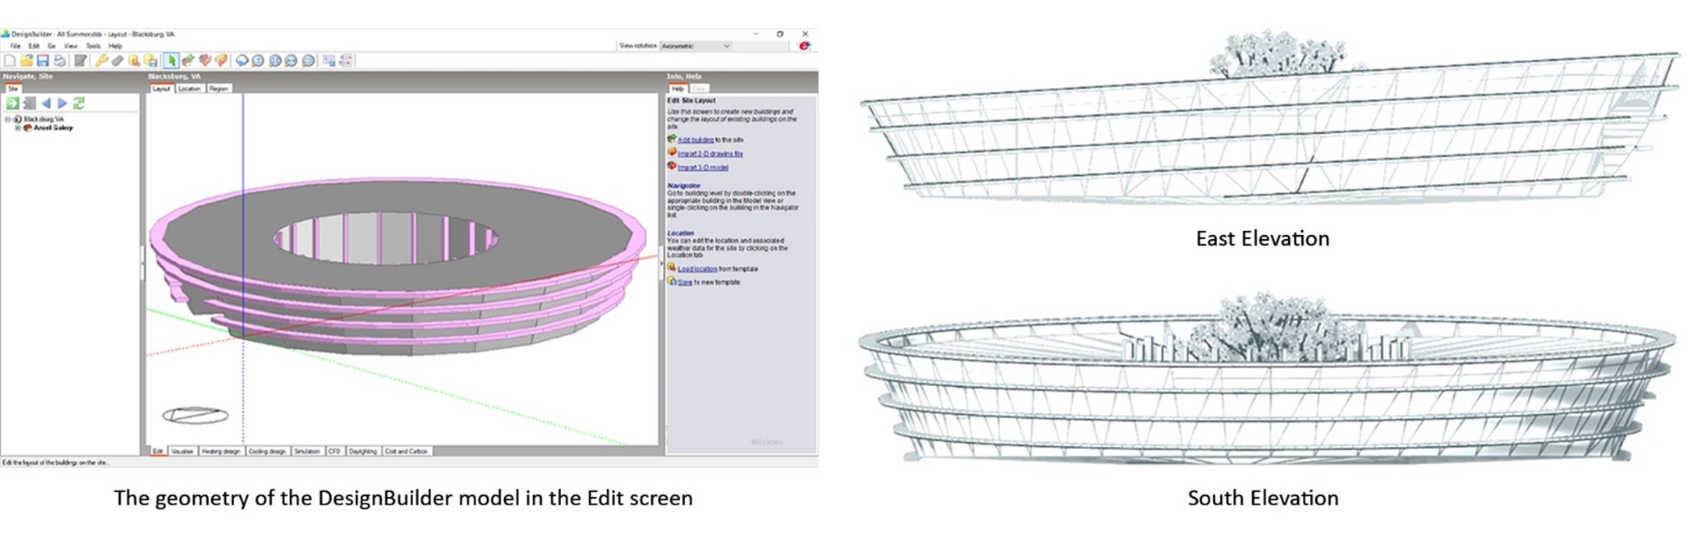Open the Help menu
Image resolution: width=1687 pixels, height=534 pixels.
coord(115,46)
